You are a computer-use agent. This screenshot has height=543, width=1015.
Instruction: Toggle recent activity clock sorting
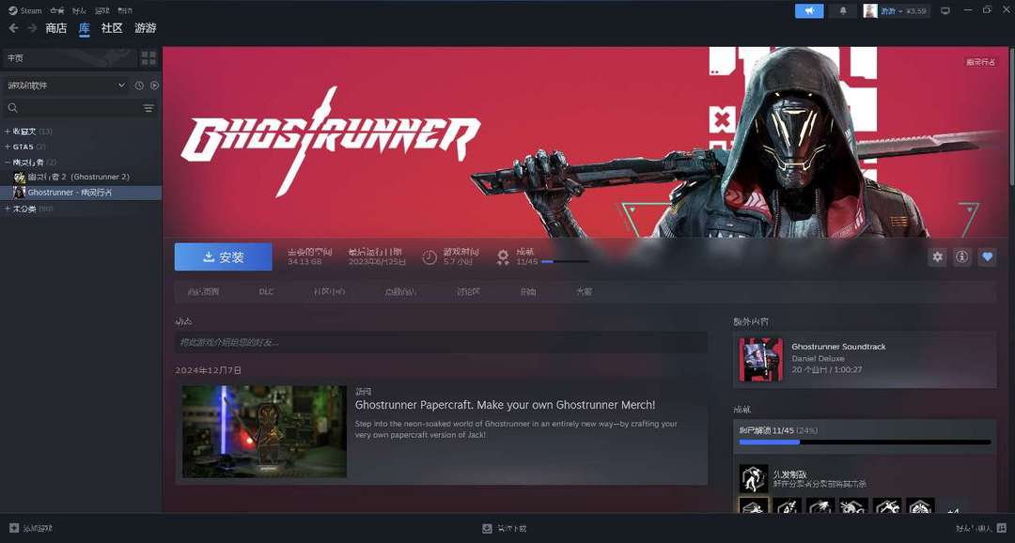(139, 85)
